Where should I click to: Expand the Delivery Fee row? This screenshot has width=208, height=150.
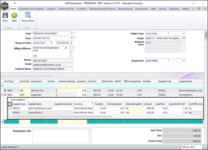[x=5, y=90]
